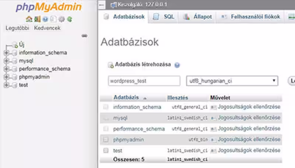
Task: Click Jogosultságok ellenőrzése for information_schema
Action: click(x=249, y=107)
